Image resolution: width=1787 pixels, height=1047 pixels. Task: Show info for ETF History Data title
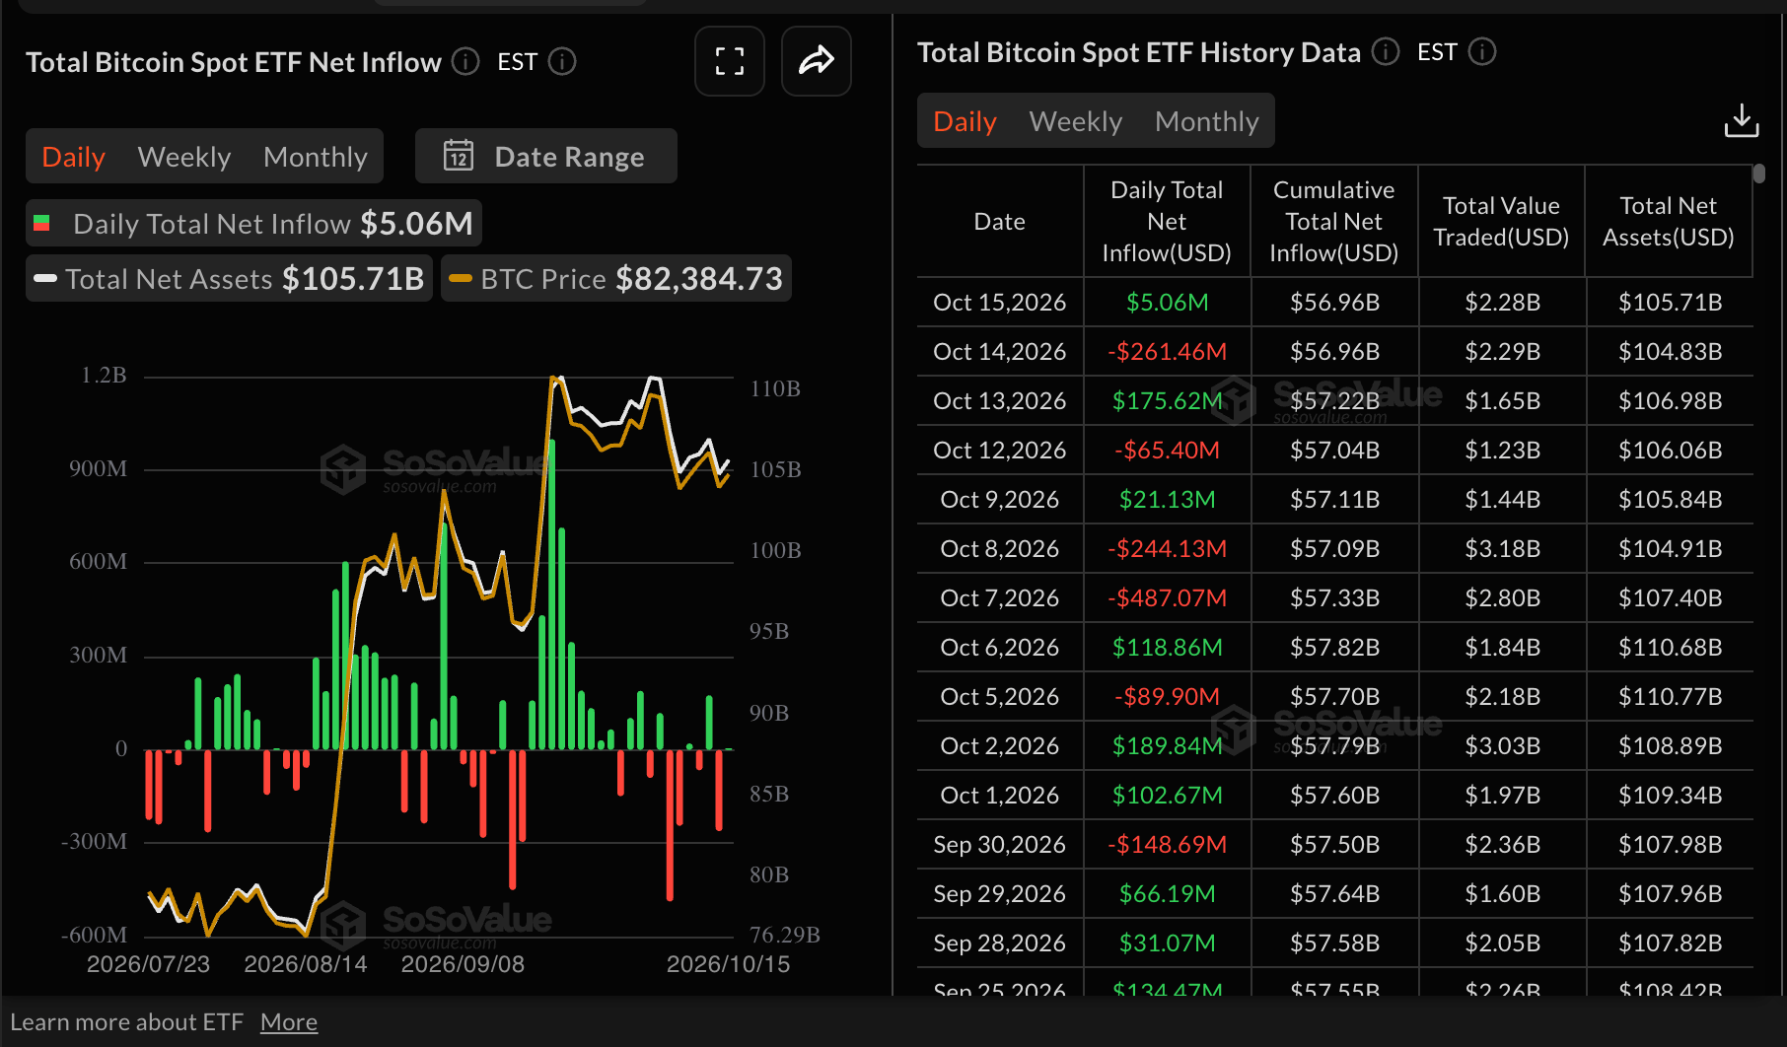[1386, 51]
